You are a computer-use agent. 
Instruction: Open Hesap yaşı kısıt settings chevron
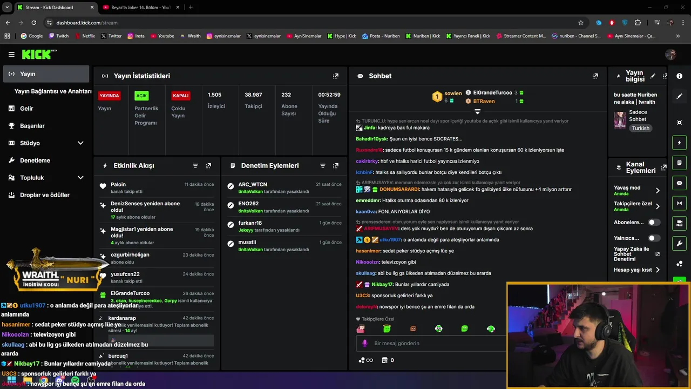658,270
